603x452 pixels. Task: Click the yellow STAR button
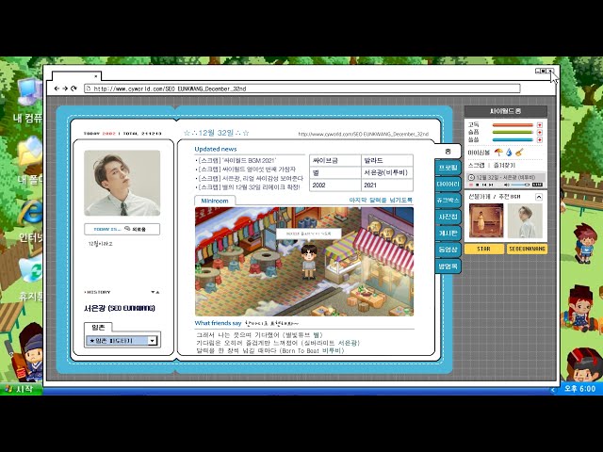coord(484,249)
